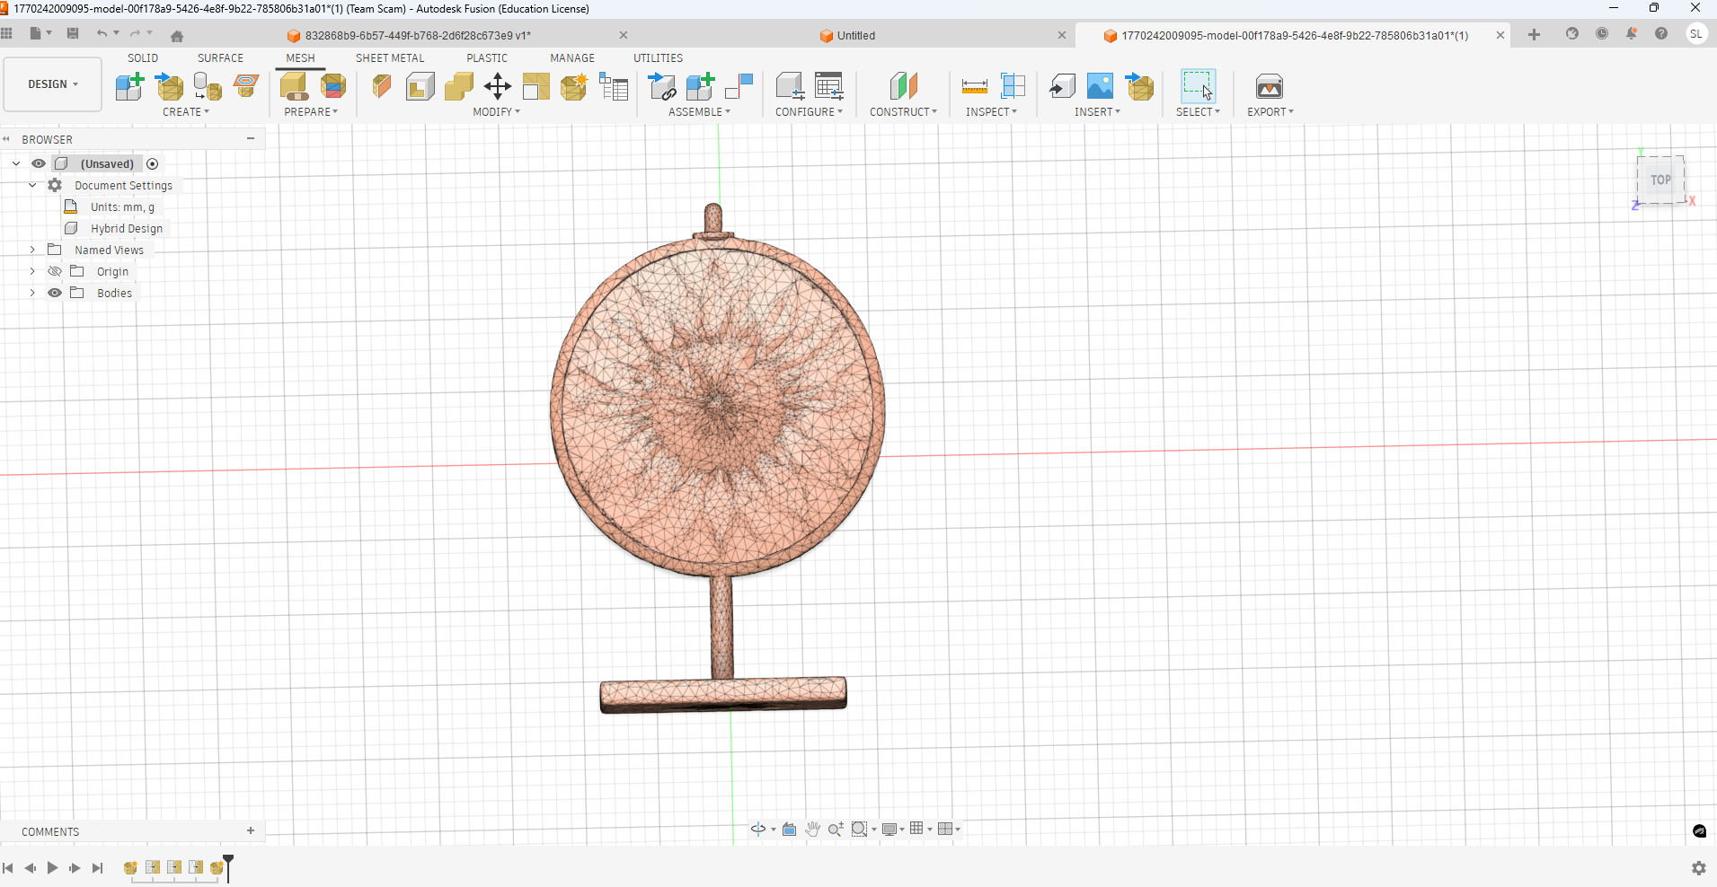Select the Joint tool icon in Assemble

739,86
